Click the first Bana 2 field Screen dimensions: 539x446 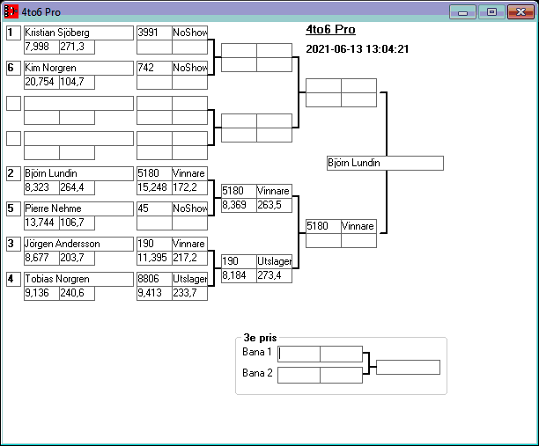coord(299,375)
